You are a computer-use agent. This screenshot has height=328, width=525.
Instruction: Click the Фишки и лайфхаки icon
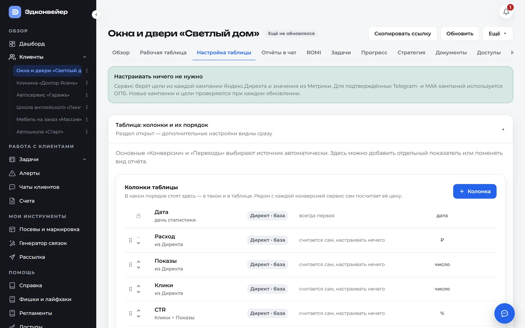click(x=12, y=299)
